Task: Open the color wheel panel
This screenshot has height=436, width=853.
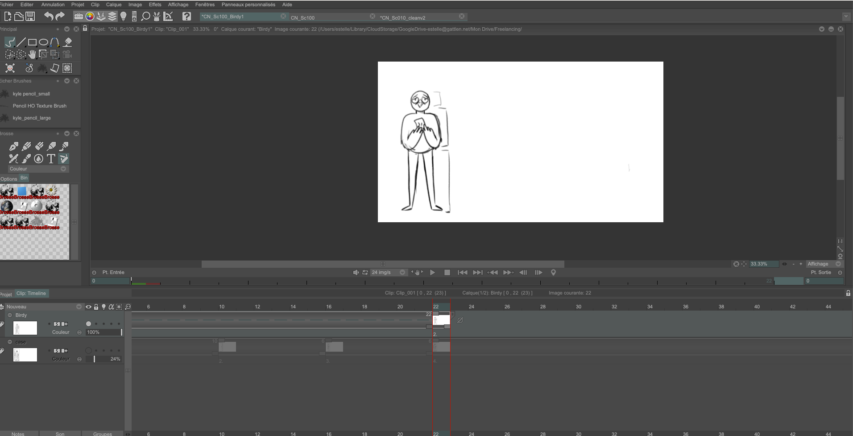Action: coord(89,16)
